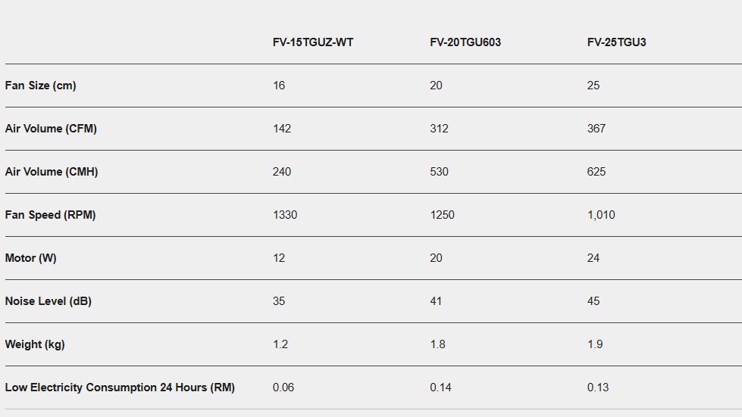Image resolution: width=742 pixels, height=417 pixels.
Task: Click the 1,010 fan speed value
Action: [601, 215]
